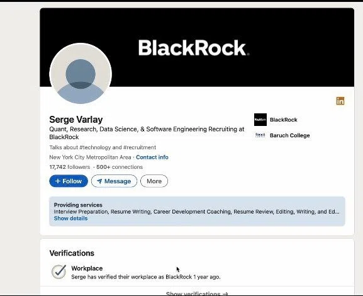
Task: Click the BlackRock cover banner image
Action: (x=197, y=47)
